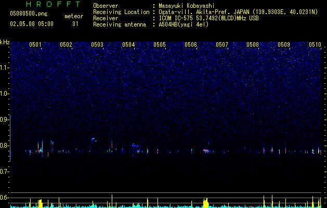This screenshot has width=327, height=208.
Task: Click the Receiver label
Action: tap(106, 18)
